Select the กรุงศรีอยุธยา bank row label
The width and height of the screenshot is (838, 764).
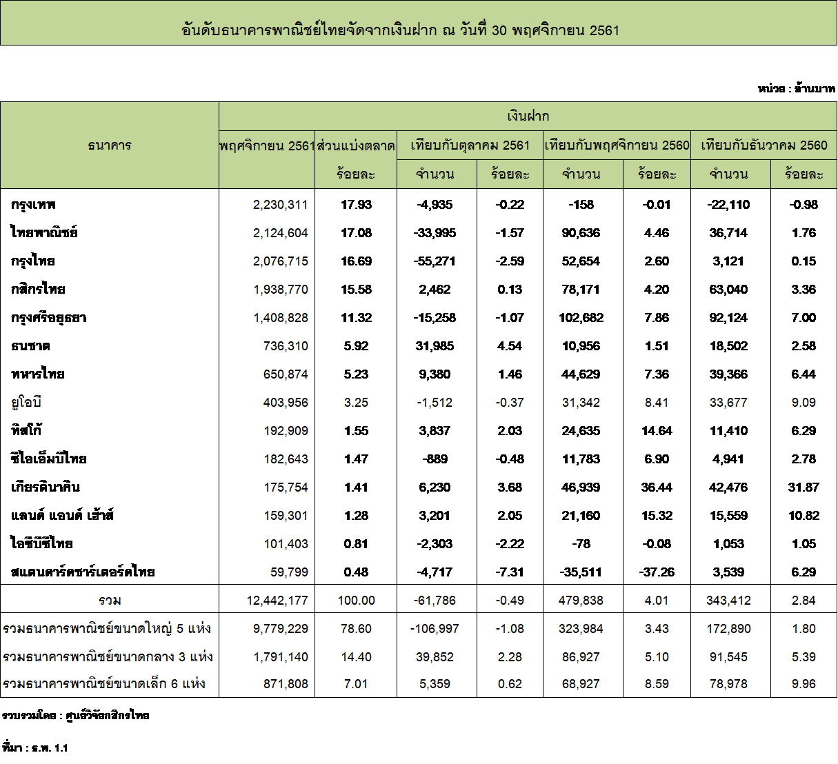click(x=48, y=318)
